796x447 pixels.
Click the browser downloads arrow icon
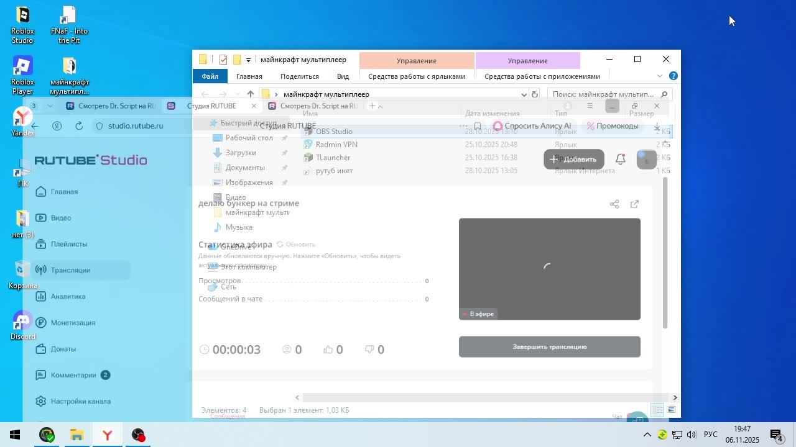pos(657,126)
